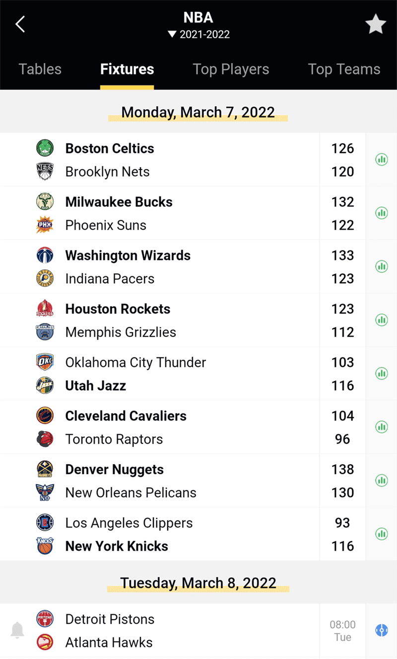Open the 2021-2022 season dropdown

(x=198, y=34)
